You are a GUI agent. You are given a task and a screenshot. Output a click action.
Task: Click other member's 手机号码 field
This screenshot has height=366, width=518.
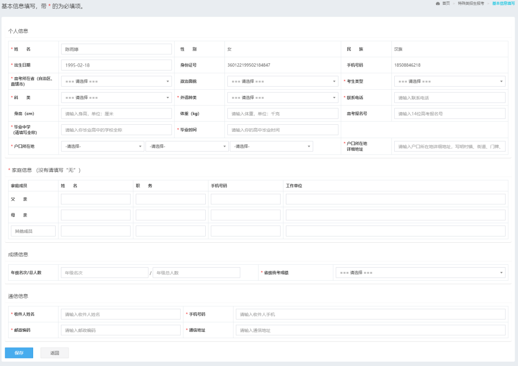point(246,231)
